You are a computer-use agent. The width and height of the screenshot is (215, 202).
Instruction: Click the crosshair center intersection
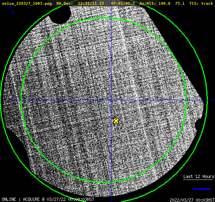click(x=111, y=100)
